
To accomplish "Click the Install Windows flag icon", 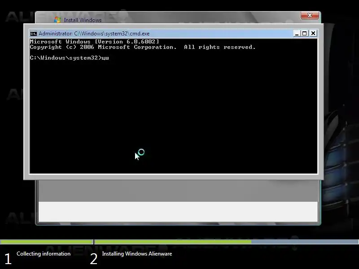I will pos(57,20).
